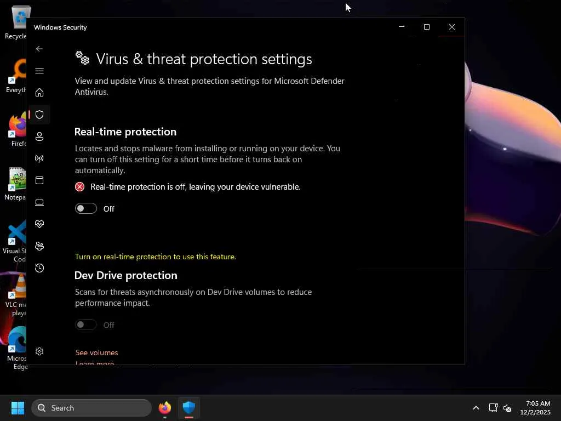The width and height of the screenshot is (561, 421).
Task: Open Windows Security settings gear
Action: pyautogui.click(x=39, y=351)
